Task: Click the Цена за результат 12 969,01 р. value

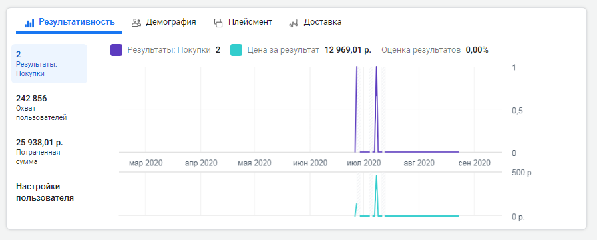Action: pyautogui.click(x=348, y=50)
